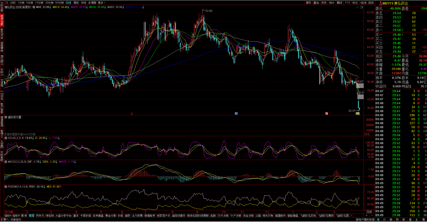Expand the 扩展 panel toggle
Screen dimensions: 427x222
click(5, 219)
